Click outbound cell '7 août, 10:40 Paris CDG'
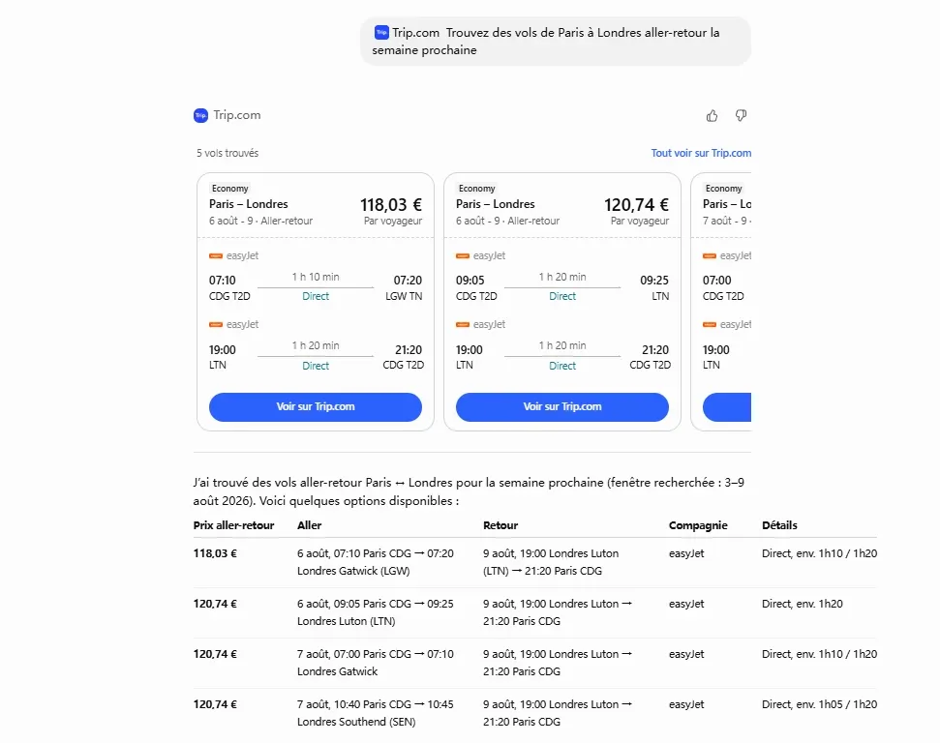This screenshot has width=940, height=743. (x=376, y=713)
